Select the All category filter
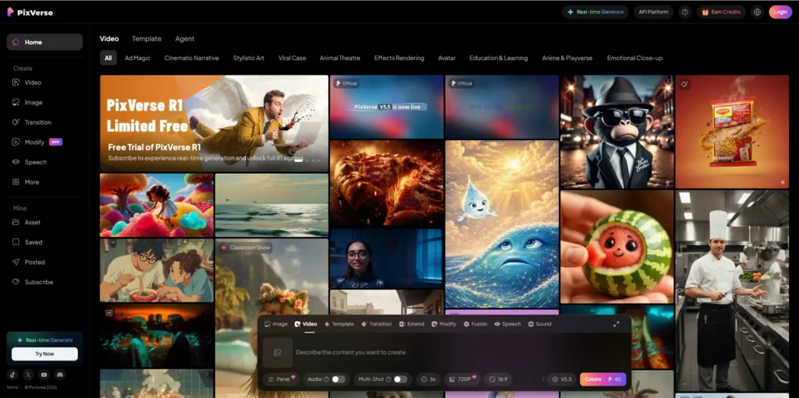This screenshot has width=799, height=398. click(108, 58)
